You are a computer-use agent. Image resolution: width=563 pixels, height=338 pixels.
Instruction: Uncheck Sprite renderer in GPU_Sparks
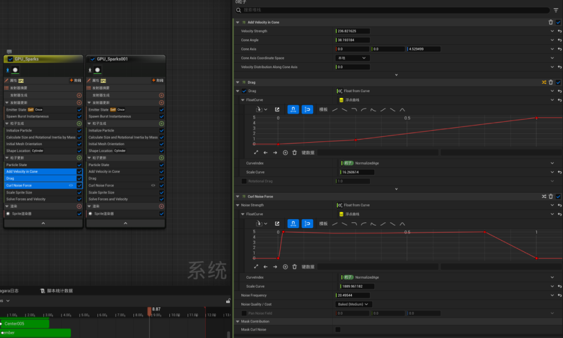click(x=79, y=214)
